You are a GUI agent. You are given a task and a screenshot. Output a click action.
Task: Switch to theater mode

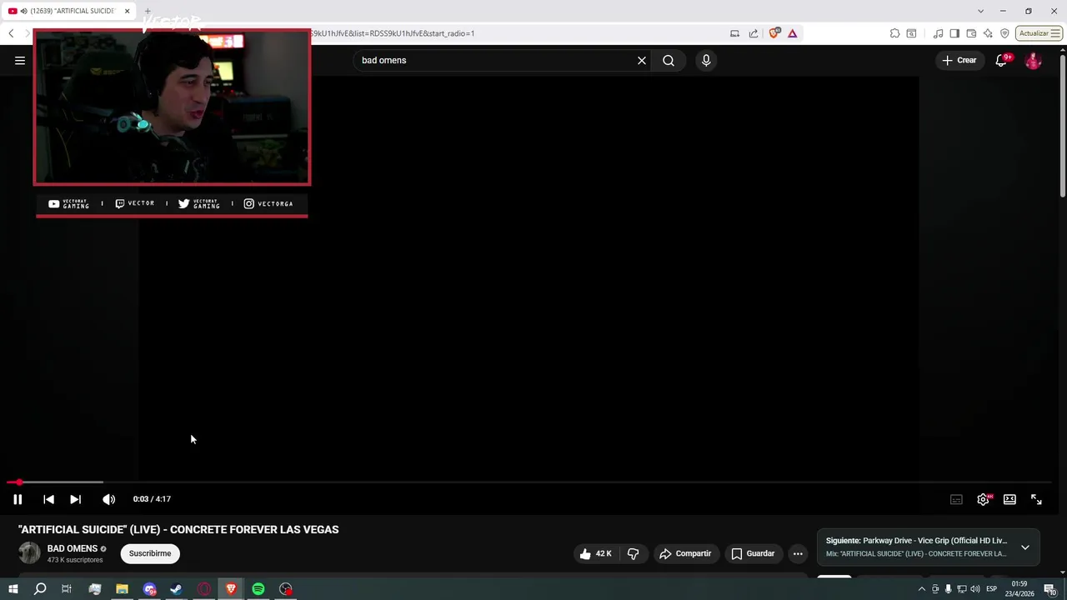[1009, 499]
